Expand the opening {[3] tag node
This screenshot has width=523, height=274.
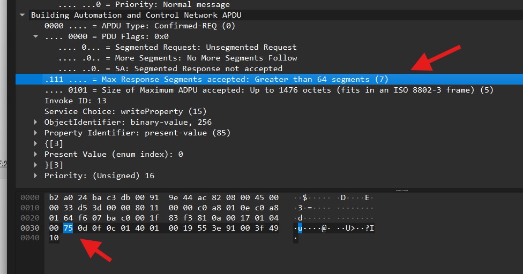click(36, 143)
